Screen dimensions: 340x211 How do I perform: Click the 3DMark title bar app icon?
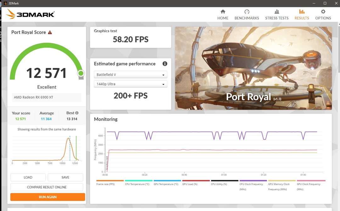5,3
